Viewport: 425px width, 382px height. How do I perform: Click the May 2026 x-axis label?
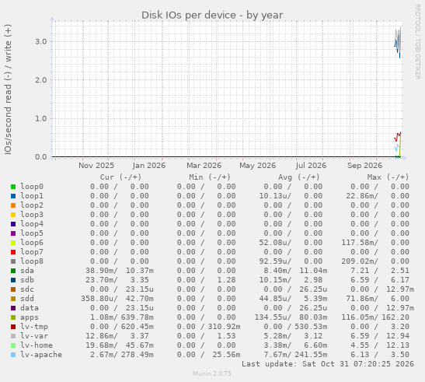257,166
